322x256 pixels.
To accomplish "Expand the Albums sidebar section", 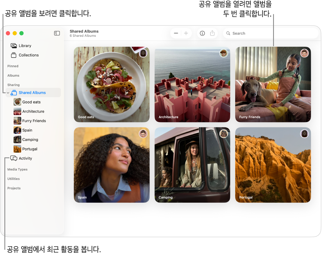I will (13, 76).
